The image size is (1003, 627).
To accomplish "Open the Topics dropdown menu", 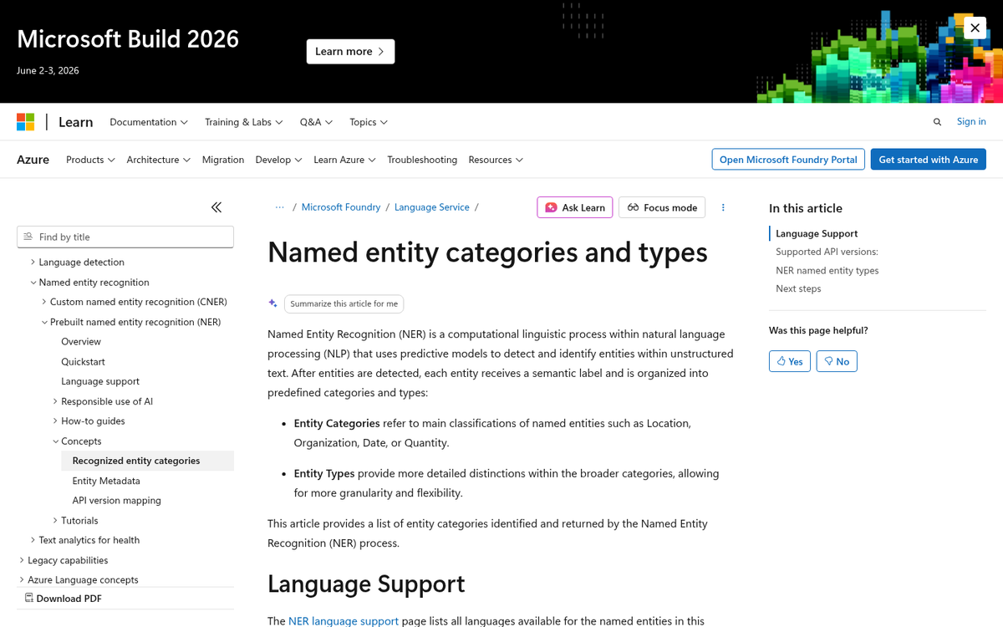I will [x=369, y=122].
